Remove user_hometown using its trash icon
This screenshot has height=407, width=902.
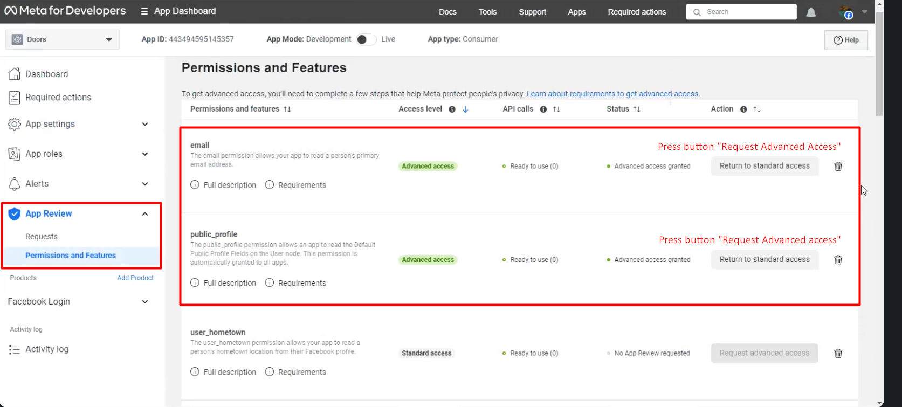click(x=838, y=354)
